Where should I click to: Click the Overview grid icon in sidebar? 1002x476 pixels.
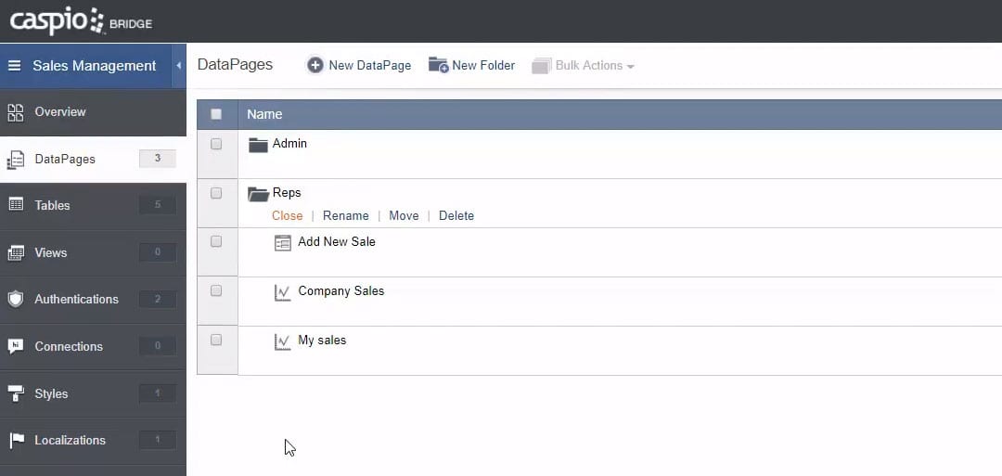tap(16, 112)
